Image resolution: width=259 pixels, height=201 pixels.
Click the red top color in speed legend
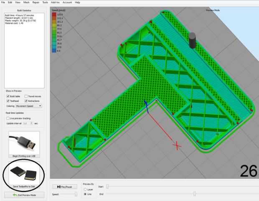click(x=54, y=14)
